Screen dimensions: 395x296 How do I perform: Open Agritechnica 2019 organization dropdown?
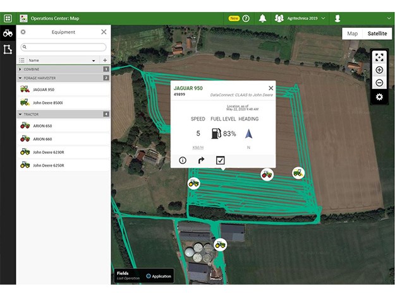[x=306, y=18]
